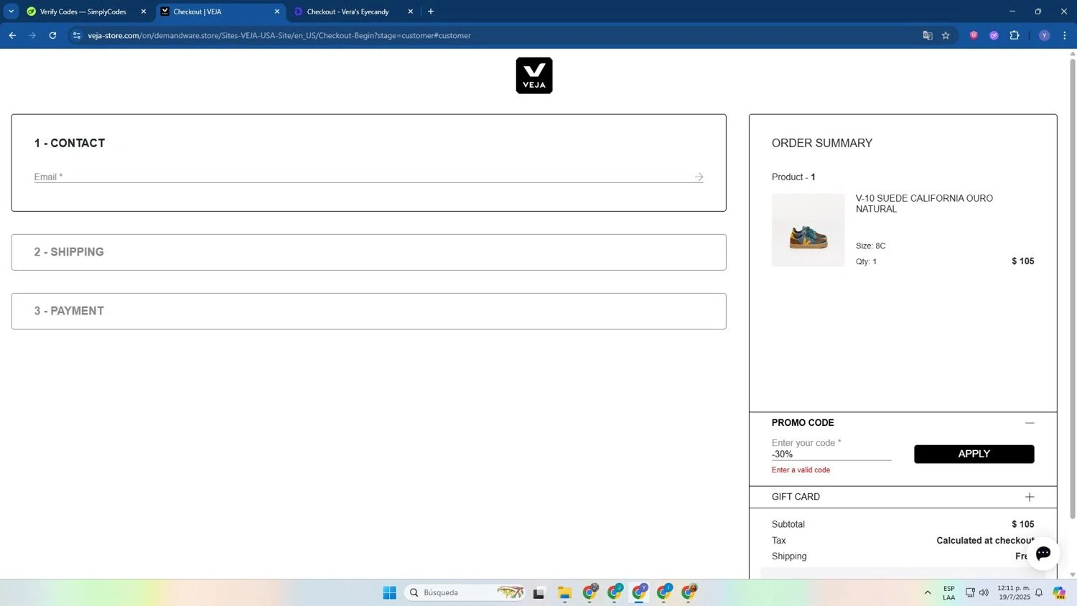Open the notifications bell in tray
1077x606 pixels.
pyautogui.click(x=1038, y=592)
